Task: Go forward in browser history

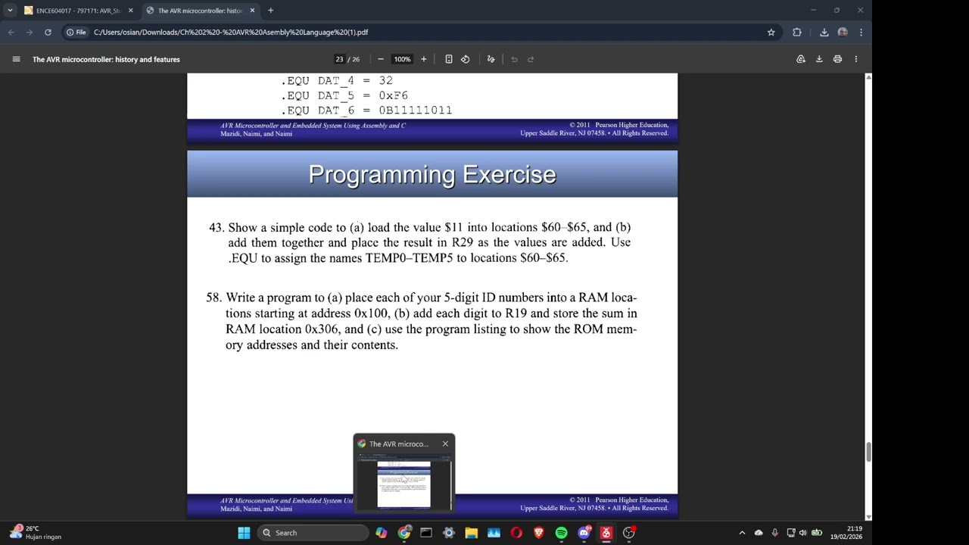Action: pyautogui.click(x=30, y=32)
